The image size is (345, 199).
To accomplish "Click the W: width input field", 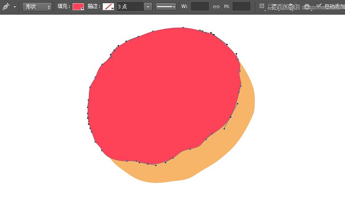I will (200, 7).
